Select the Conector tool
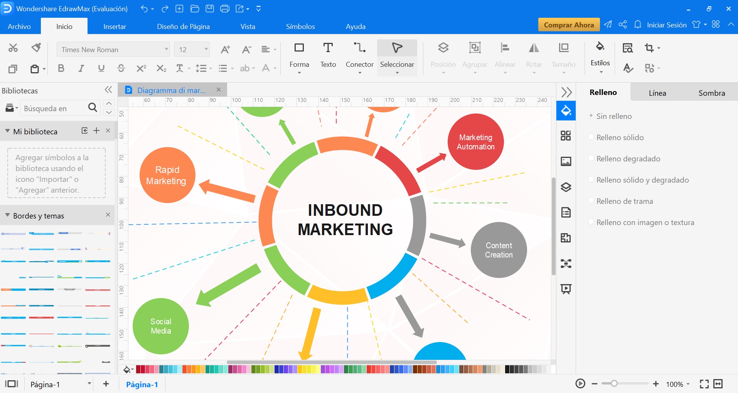This screenshot has width=738, height=393. [360, 57]
